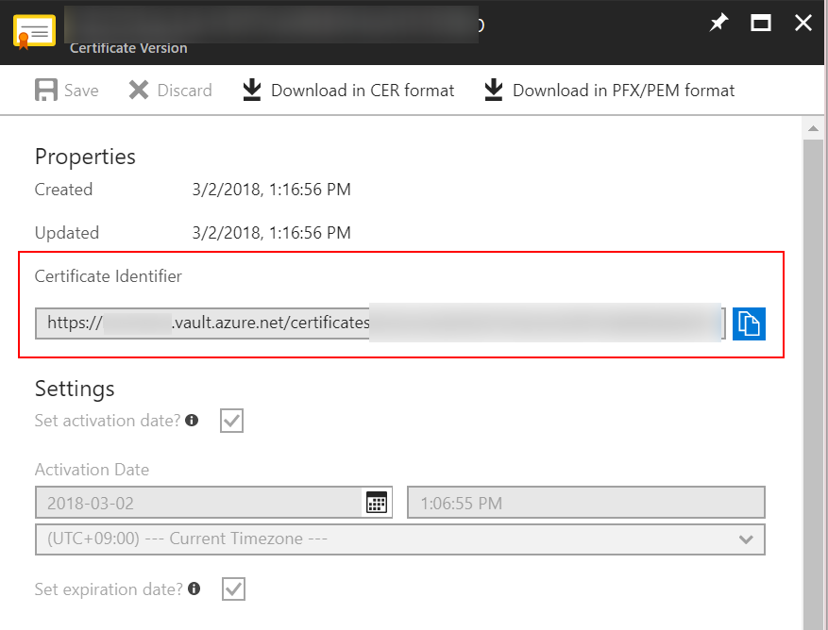828x630 pixels.
Task: Download in PFX/PEM format
Action: tap(610, 91)
